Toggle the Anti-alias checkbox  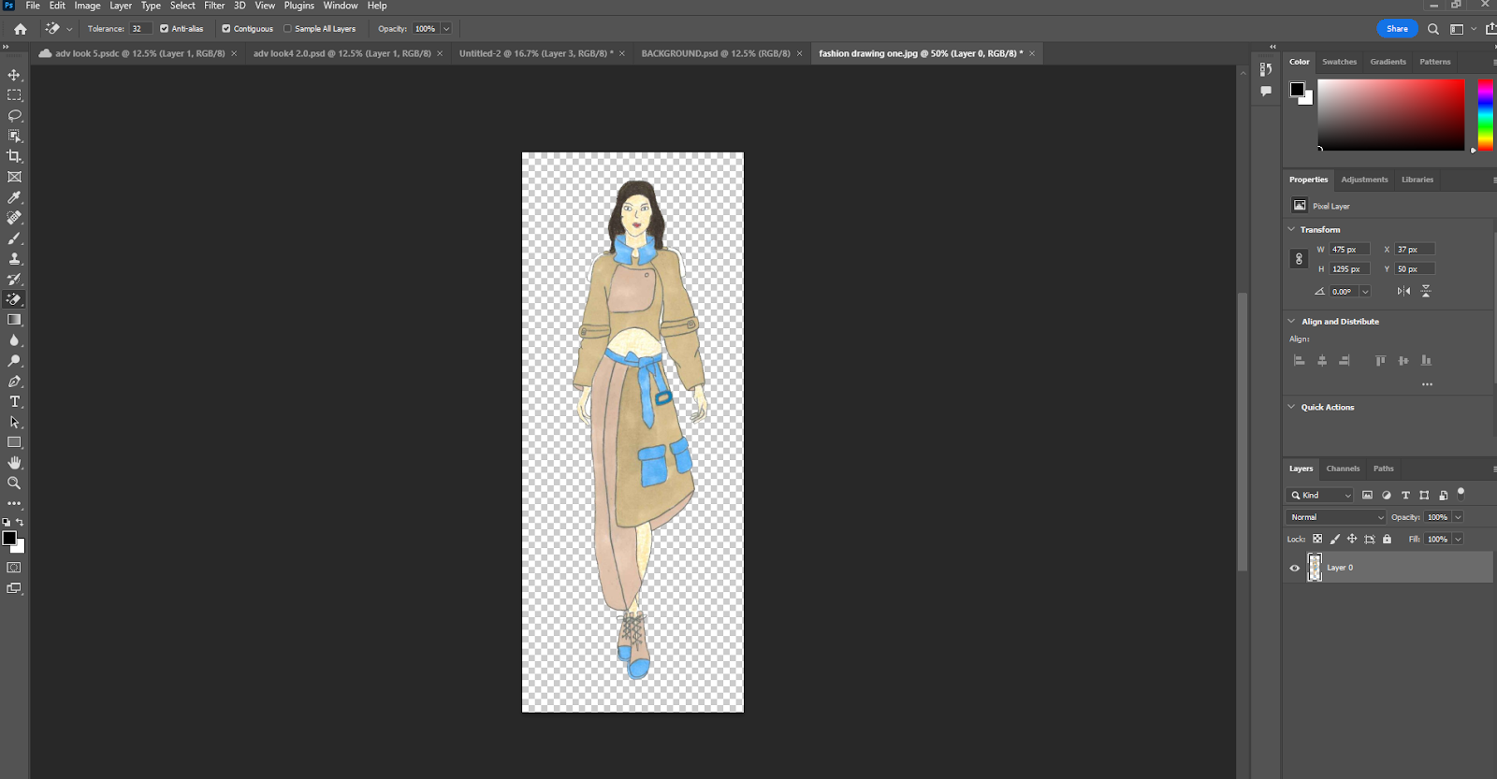pos(164,29)
